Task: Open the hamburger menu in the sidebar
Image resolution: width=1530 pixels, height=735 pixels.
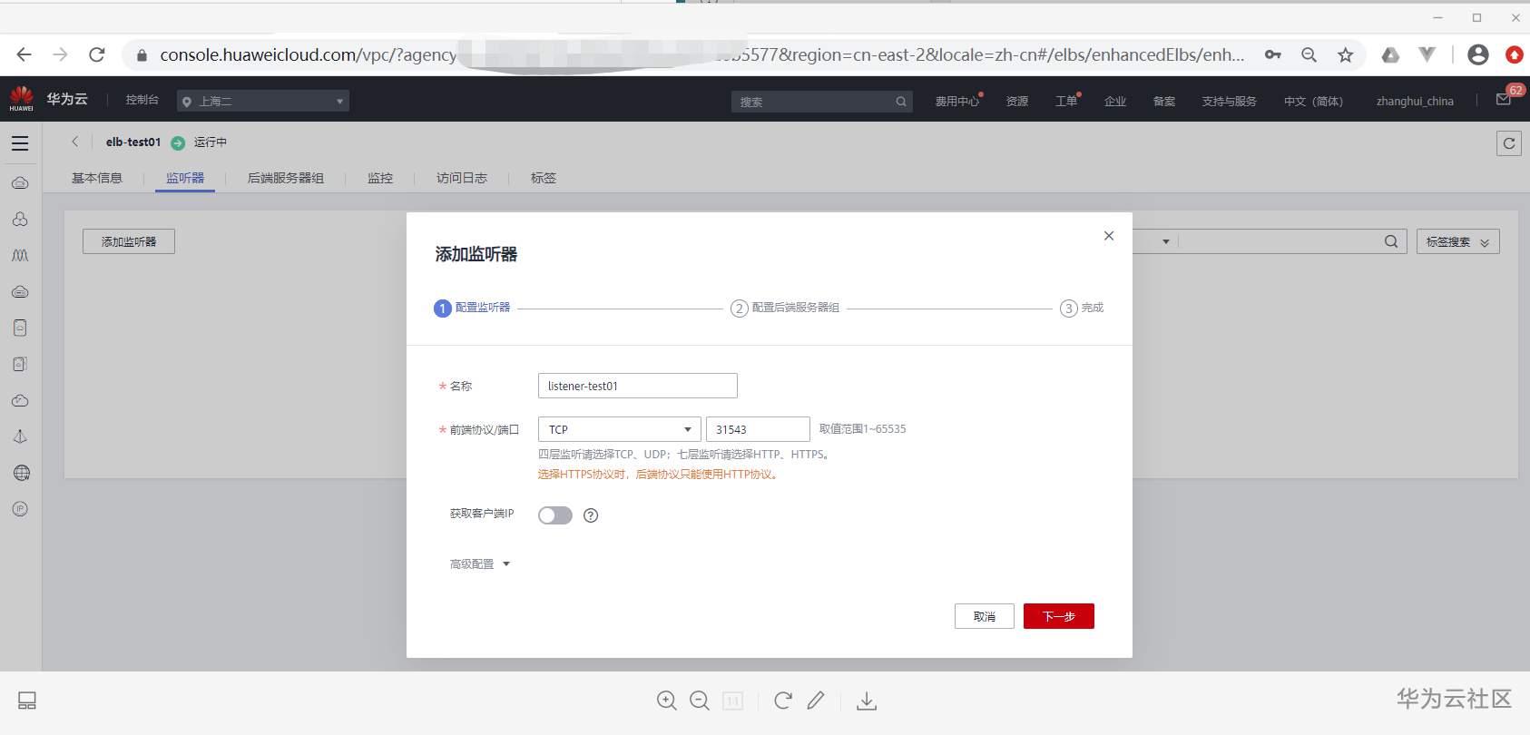Action: [x=20, y=143]
